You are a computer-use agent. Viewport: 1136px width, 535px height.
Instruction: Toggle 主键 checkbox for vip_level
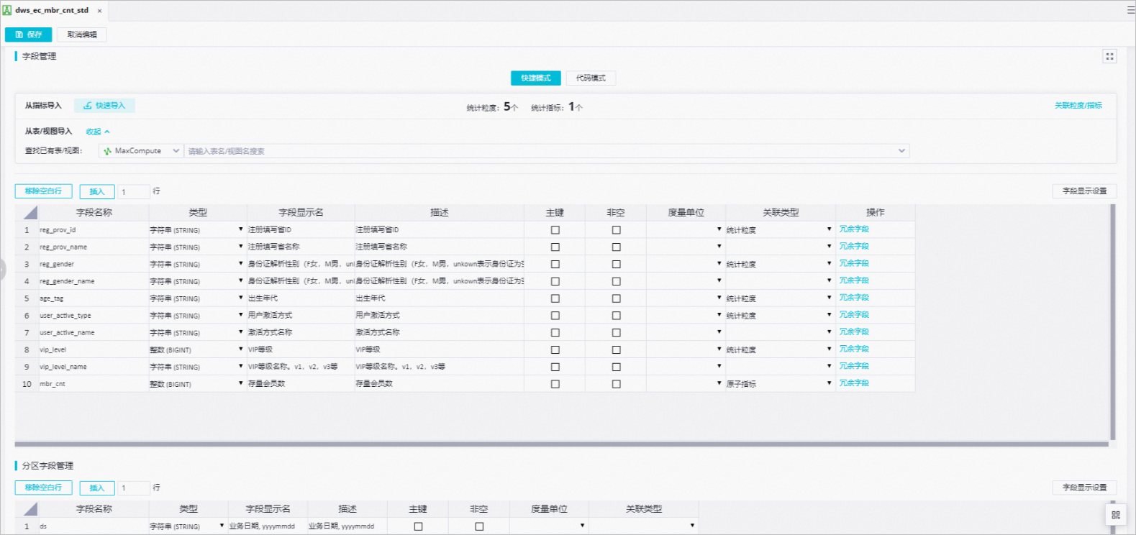coord(555,349)
